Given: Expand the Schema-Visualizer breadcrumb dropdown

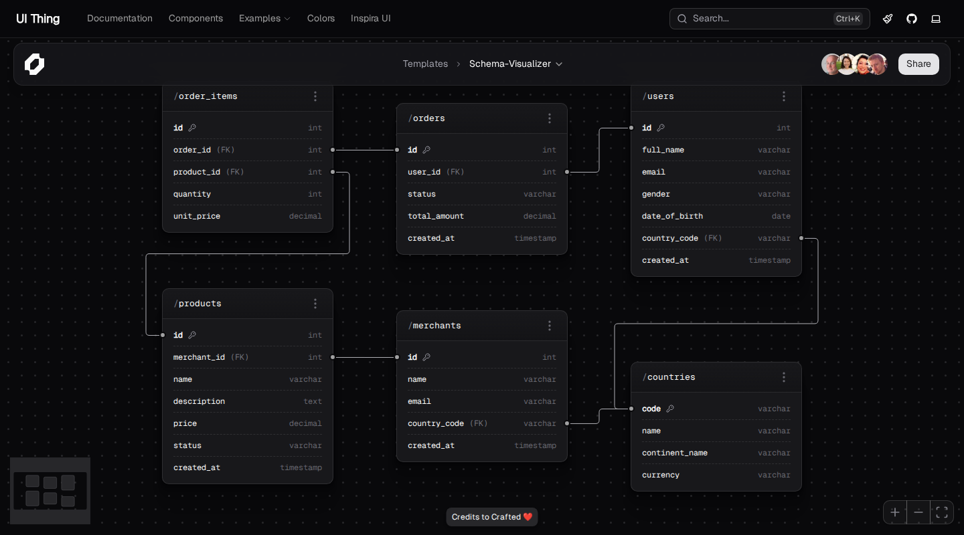Looking at the screenshot, I should pos(515,64).
